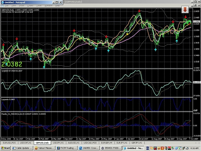Click the 83.5876 QQE scale maximum value
This screenshot has width=201, height=151.
(197, 70)
